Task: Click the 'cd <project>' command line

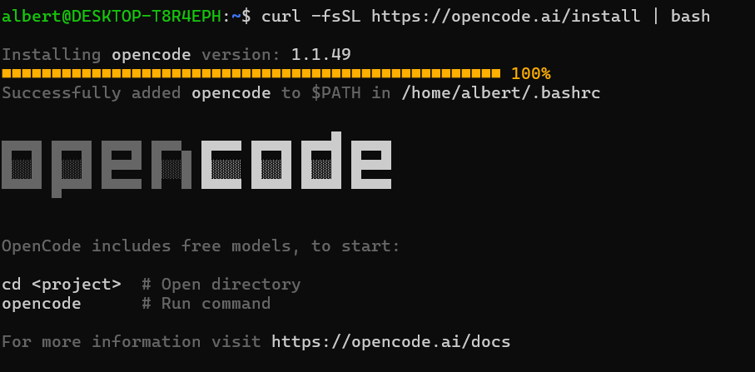Action: click(x=61, y=285)
